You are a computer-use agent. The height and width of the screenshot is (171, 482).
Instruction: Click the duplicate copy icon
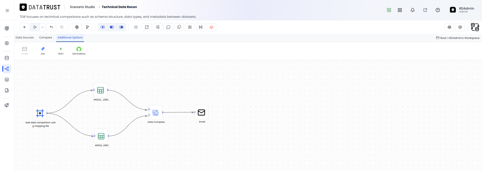[179, 27]
